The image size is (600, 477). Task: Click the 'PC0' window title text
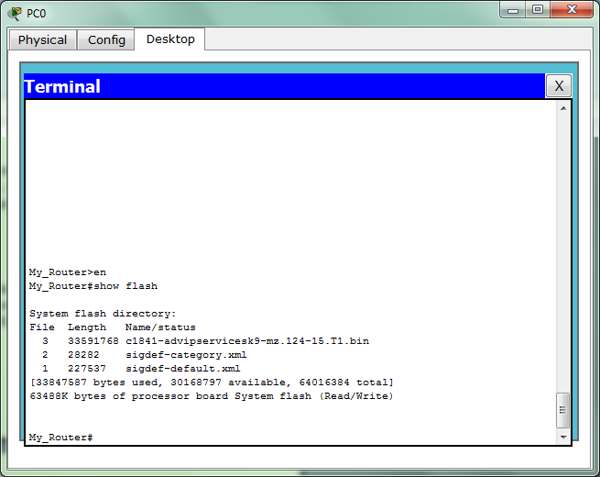pos(36,14)
